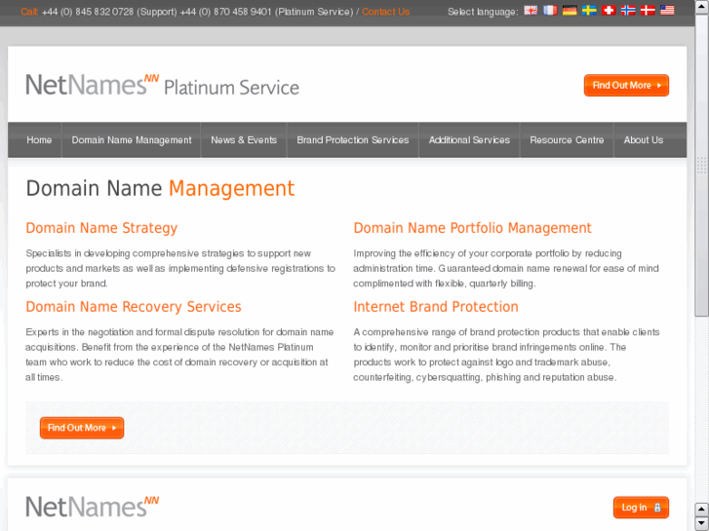Select the UK flag language icon
709x531 pixels.
tap(531, 11)
